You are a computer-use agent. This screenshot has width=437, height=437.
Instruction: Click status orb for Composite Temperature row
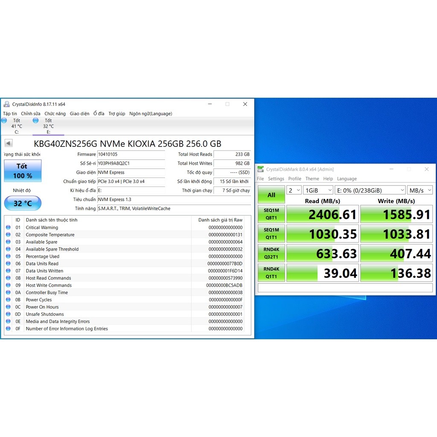coord(9,235)
